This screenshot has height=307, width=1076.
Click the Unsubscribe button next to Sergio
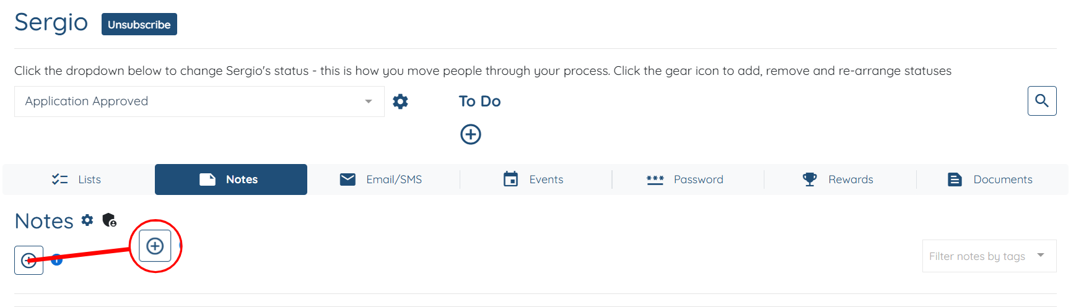139,25
